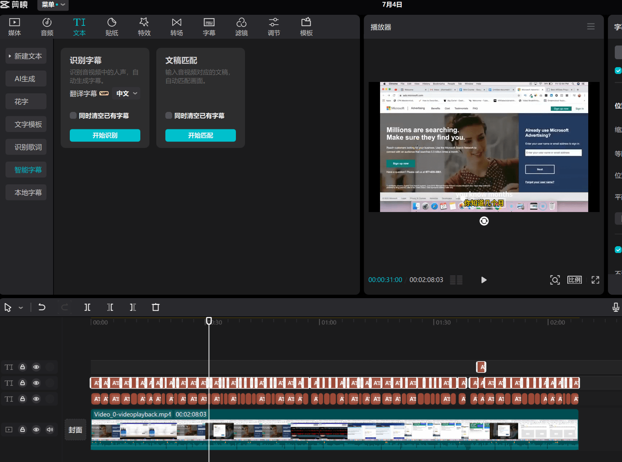Click the microphone record icon
Viewport: 622px width, 462px height.
[616, 307]
